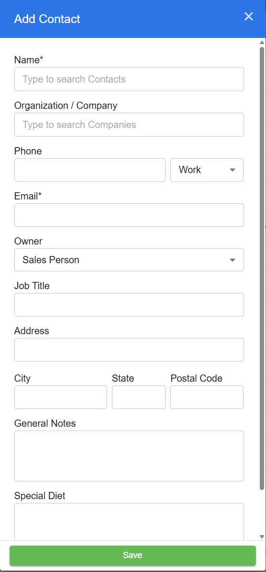The width and height of the screenshot is (266, 572).
Task: Focus the City field
Action: (x=61, y=397)
